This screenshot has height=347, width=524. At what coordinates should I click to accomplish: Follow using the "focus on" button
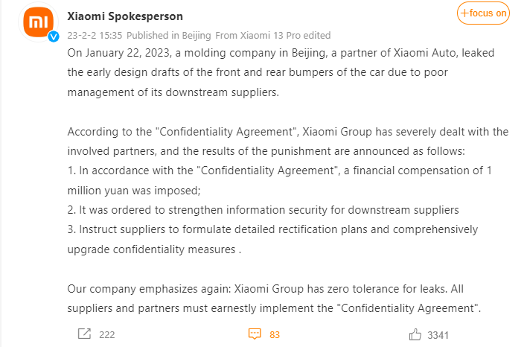[x=483, y=13]
